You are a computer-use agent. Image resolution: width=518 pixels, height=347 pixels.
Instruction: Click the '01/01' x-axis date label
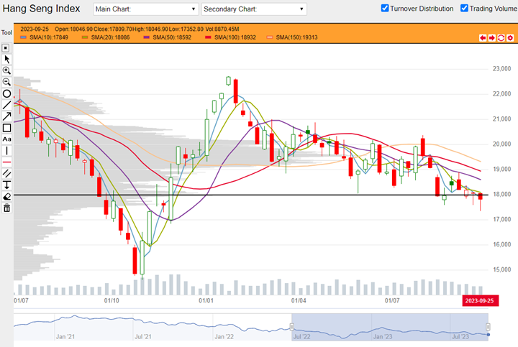point(206,301)
